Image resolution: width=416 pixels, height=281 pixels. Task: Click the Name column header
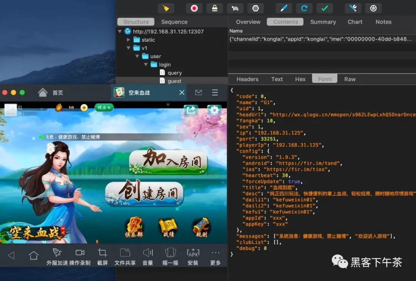point(236,31)
